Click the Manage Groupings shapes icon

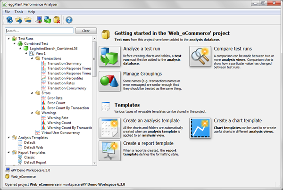coord(109,81)
